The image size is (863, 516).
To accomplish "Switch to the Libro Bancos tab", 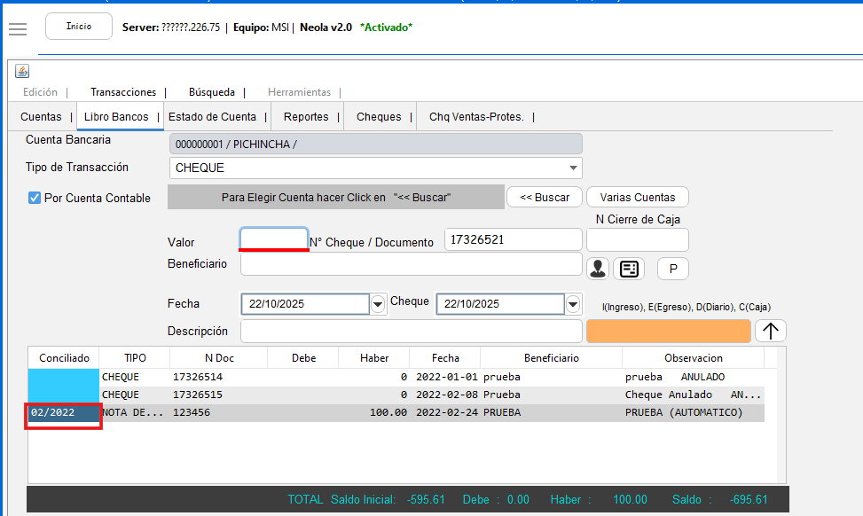I will click(116, 117).
